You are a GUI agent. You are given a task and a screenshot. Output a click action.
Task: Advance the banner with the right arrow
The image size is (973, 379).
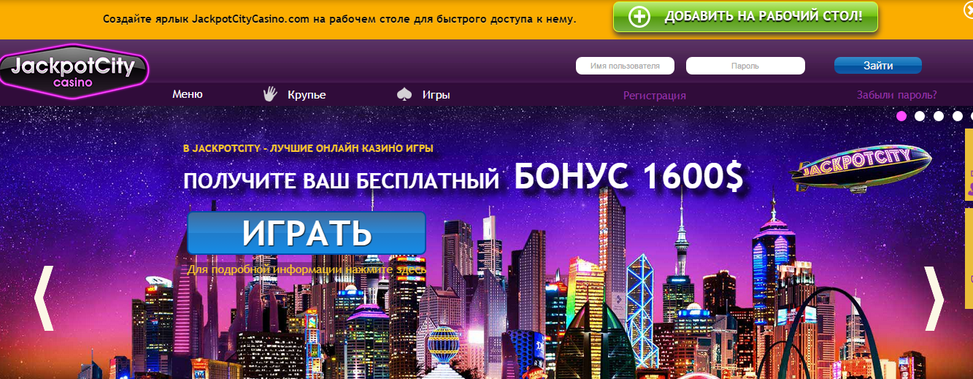934,298
